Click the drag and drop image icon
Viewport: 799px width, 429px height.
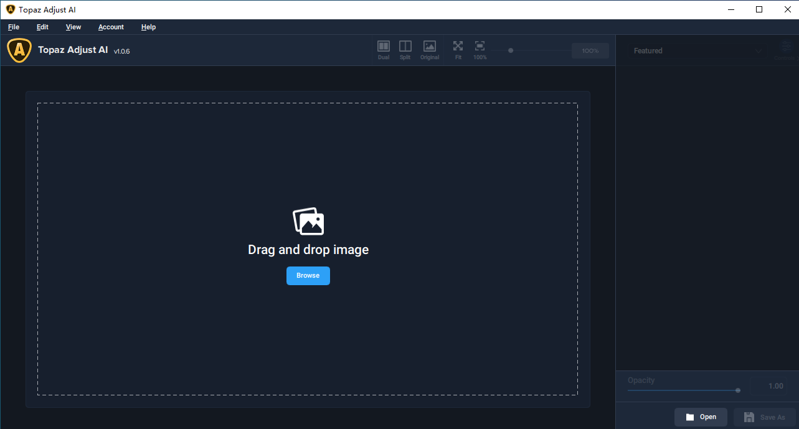(308, 221)
